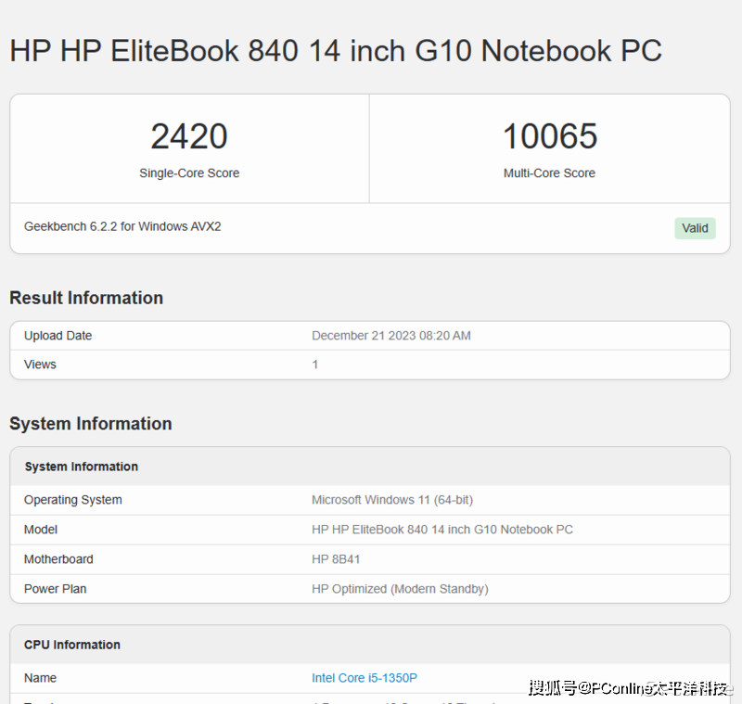The width and height of the screenshot is (742, 704).
Task: Click the Multi-Core Score label
Action: point(549,173)
